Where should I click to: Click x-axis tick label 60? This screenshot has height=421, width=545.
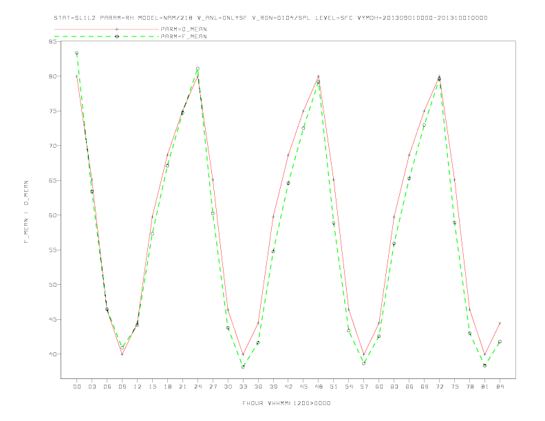[x=379, y=387]
